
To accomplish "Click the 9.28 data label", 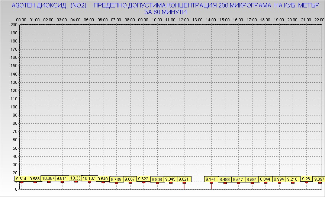I will (x=306, y=179).
